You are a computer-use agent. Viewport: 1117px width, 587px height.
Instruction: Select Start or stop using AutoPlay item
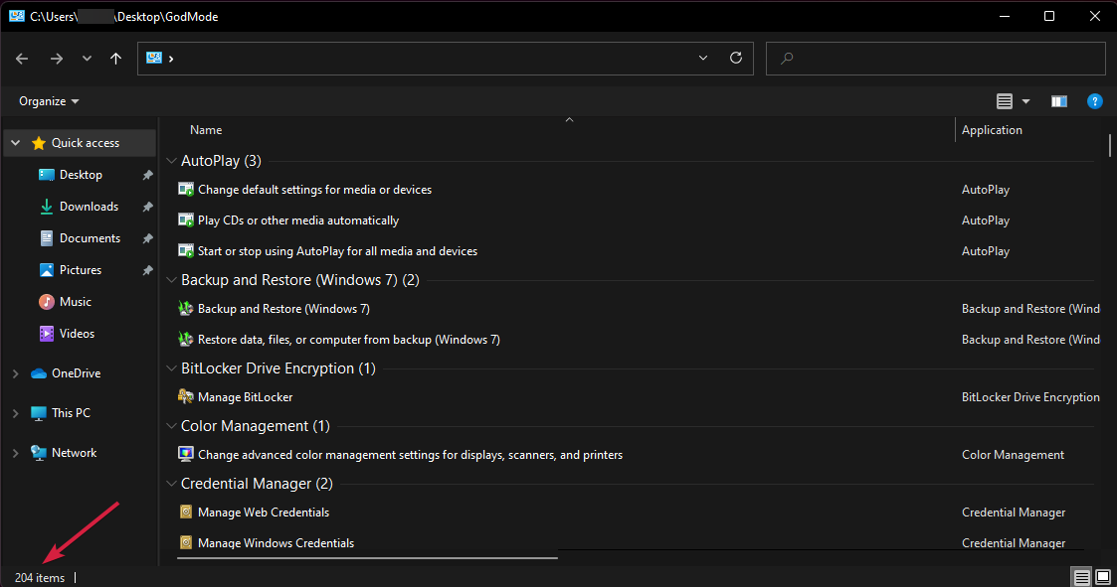coord(337,251)
